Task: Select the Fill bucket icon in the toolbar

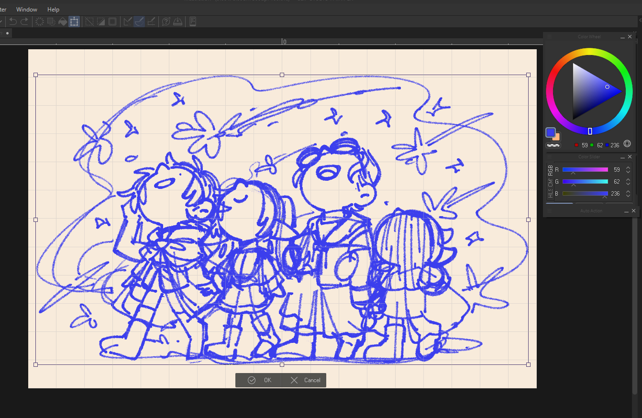Action: [x=63, y=22]
